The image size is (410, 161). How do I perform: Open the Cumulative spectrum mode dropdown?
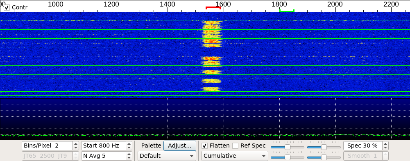(x=235, y=156)
